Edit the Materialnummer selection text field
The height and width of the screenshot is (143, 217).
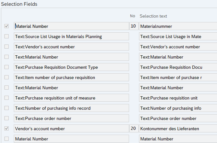[178, 26]
